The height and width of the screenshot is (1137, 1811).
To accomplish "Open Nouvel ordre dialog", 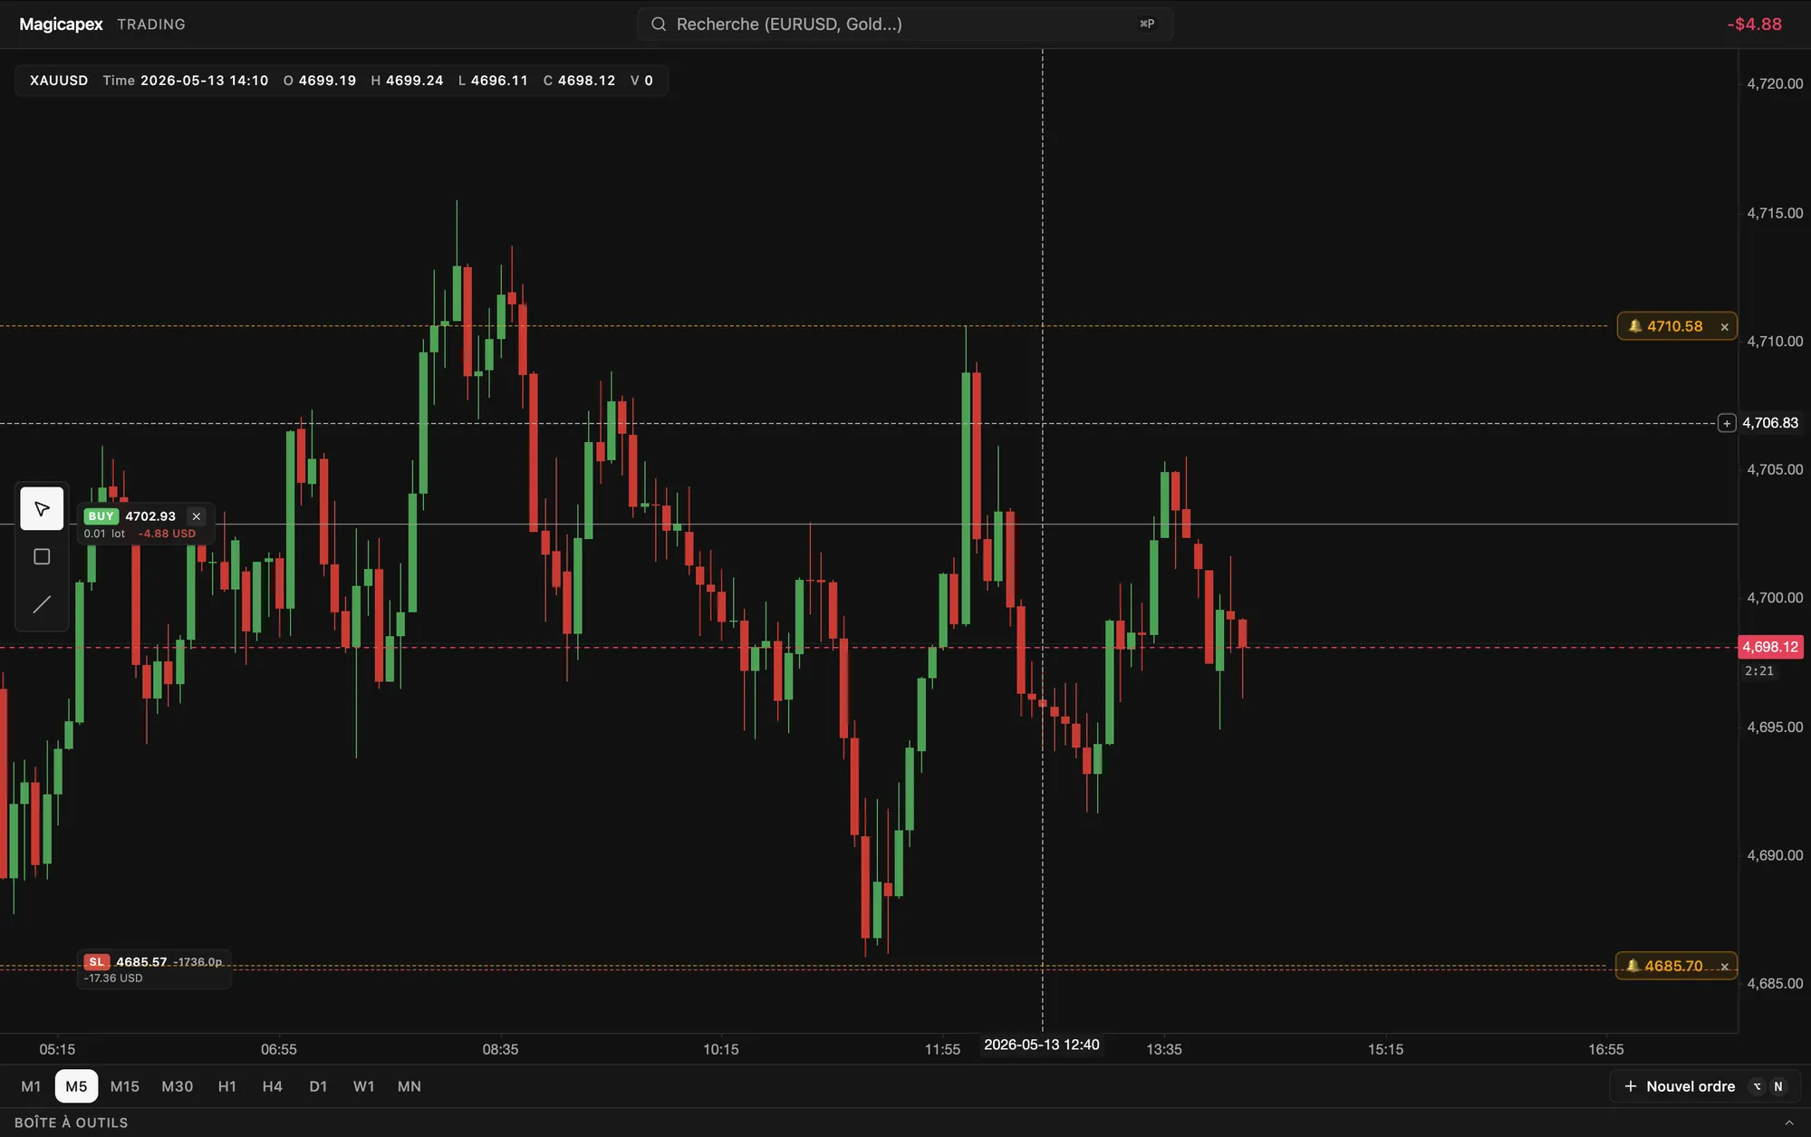I will [x=1704, y=1086].
